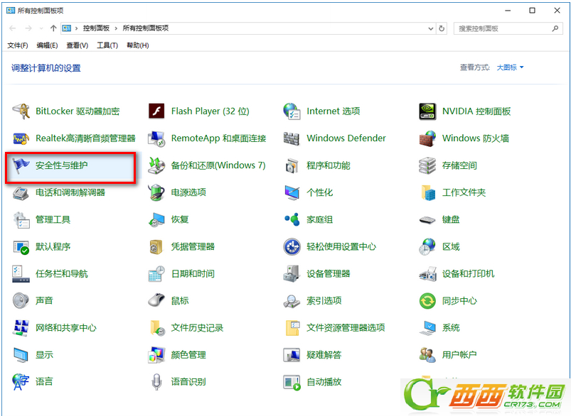The height and width of the screenshot is (416, 571).
Task: Click the 语言 globe icon
Action: point(21,382)
